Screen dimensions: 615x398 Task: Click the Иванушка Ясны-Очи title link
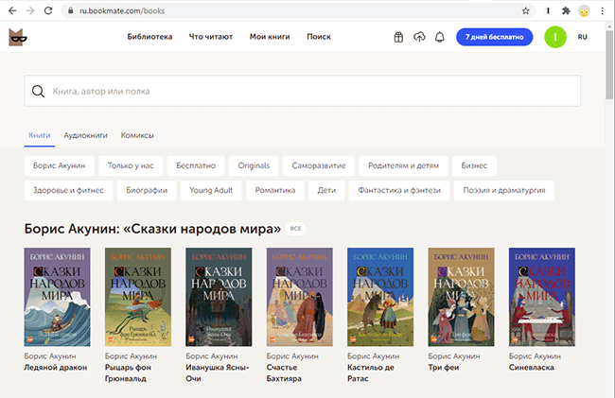(218, 372)
